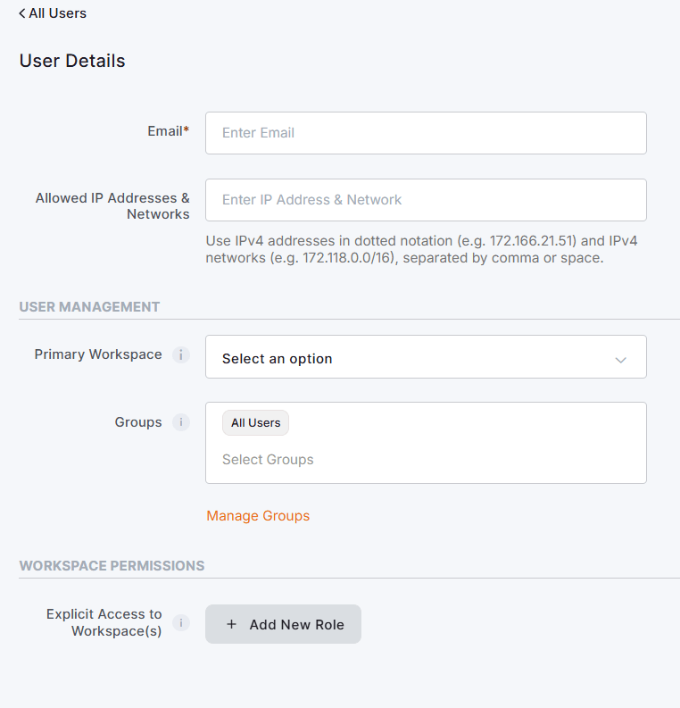The image size is (680, 708).
Task: Click the Add New Role button
Action: coord(284,624)
